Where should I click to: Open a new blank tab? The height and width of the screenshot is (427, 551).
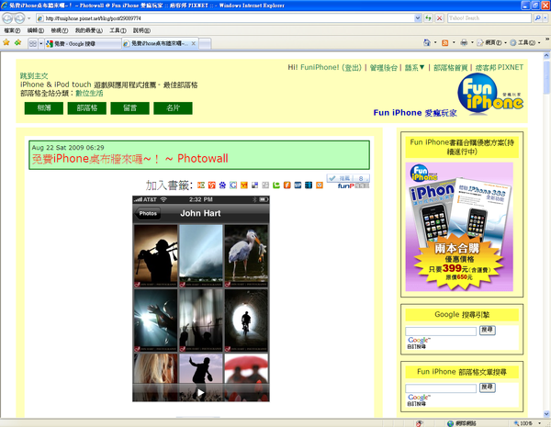click(x=205, y=43)
